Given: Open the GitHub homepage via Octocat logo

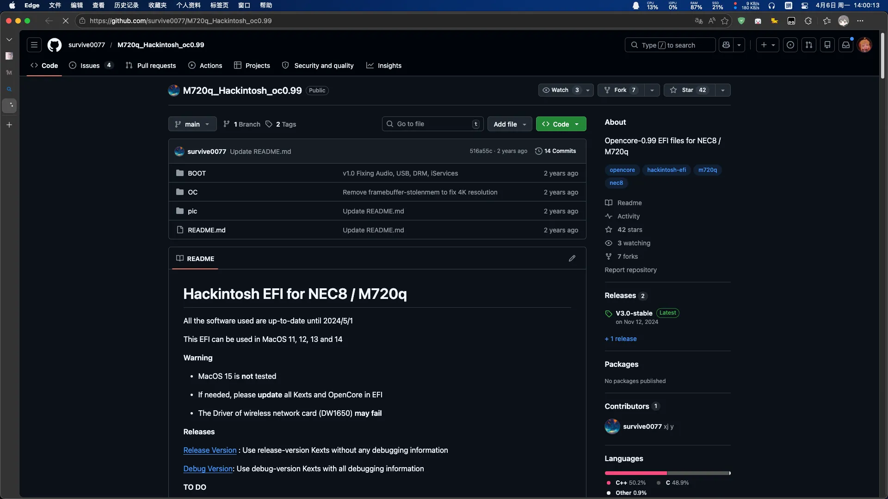Looking at the screenshot, I should [55, 45].
